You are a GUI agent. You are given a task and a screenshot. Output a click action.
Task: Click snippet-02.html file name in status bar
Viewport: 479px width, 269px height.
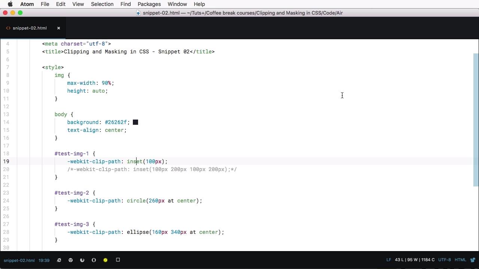click(19, 260)
